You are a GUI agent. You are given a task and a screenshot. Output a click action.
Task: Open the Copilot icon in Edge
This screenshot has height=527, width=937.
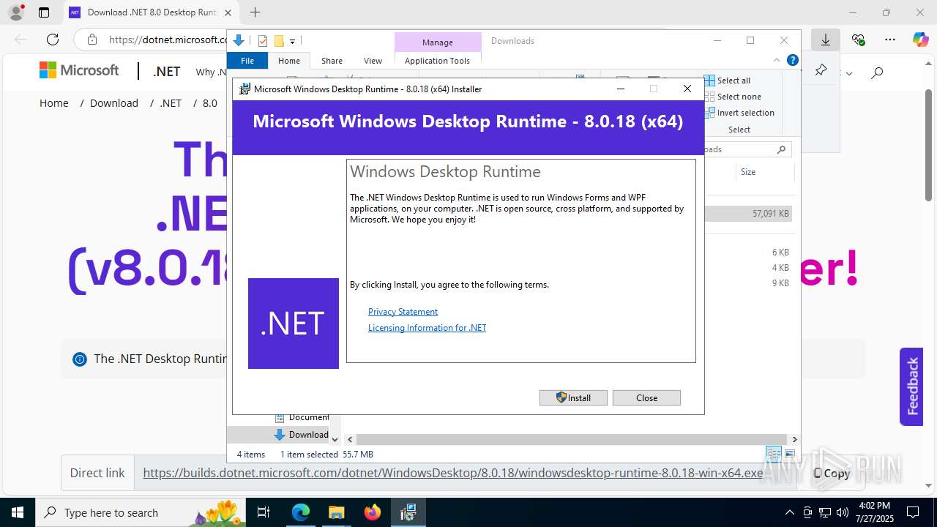(x=920, y=40)
